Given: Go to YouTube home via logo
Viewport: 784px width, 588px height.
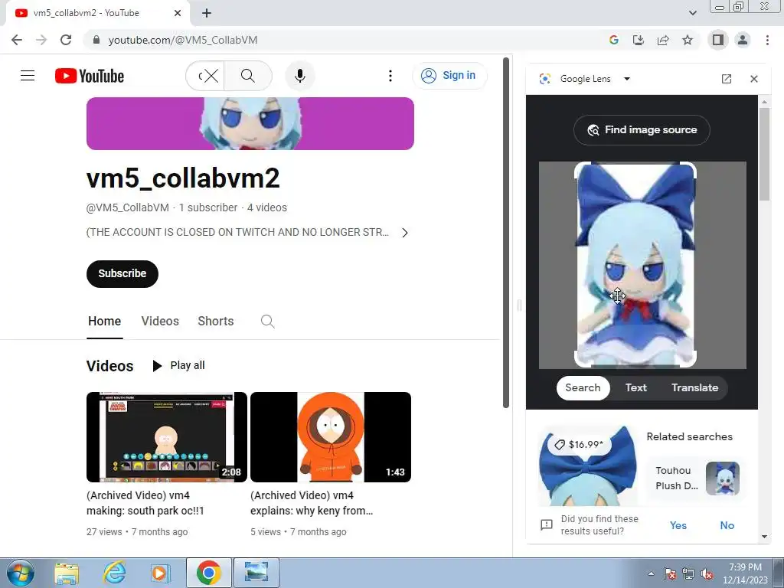Looking at the screenshot, I should pos(90,76).
